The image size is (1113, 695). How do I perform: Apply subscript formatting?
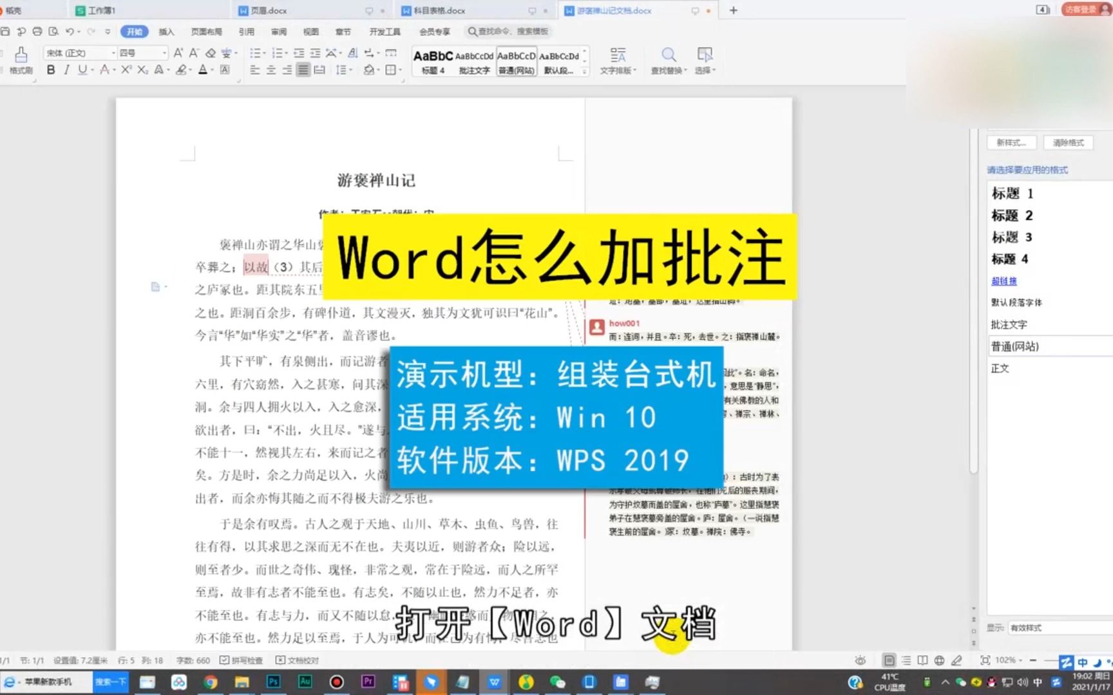pyautogui.click(x=142, y=69)
